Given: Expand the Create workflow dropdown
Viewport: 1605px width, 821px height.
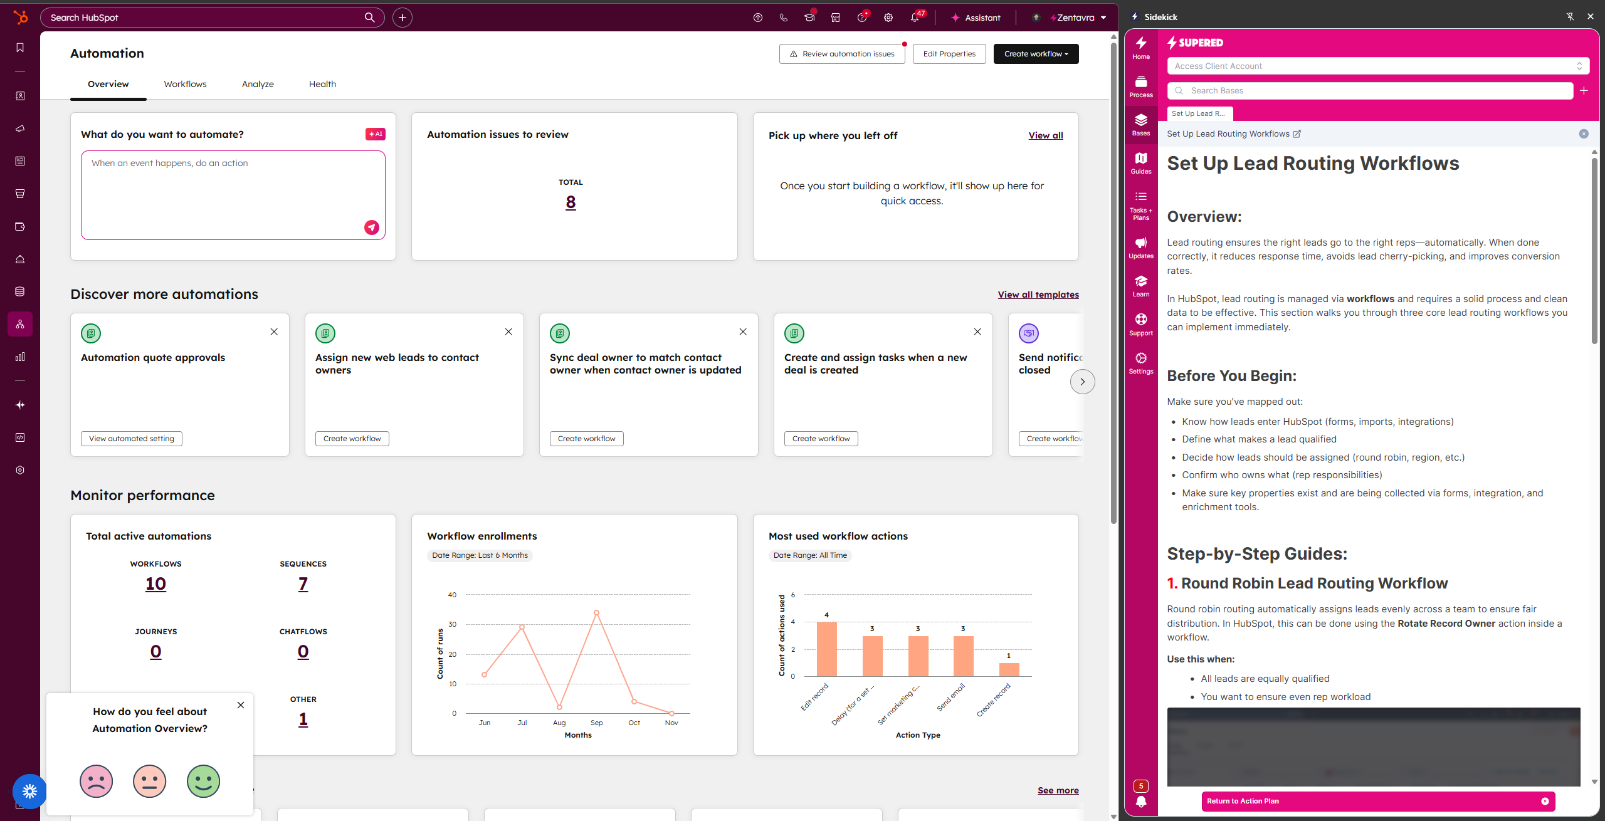Looking at the screenshot, I should [x=1036, y=54].
